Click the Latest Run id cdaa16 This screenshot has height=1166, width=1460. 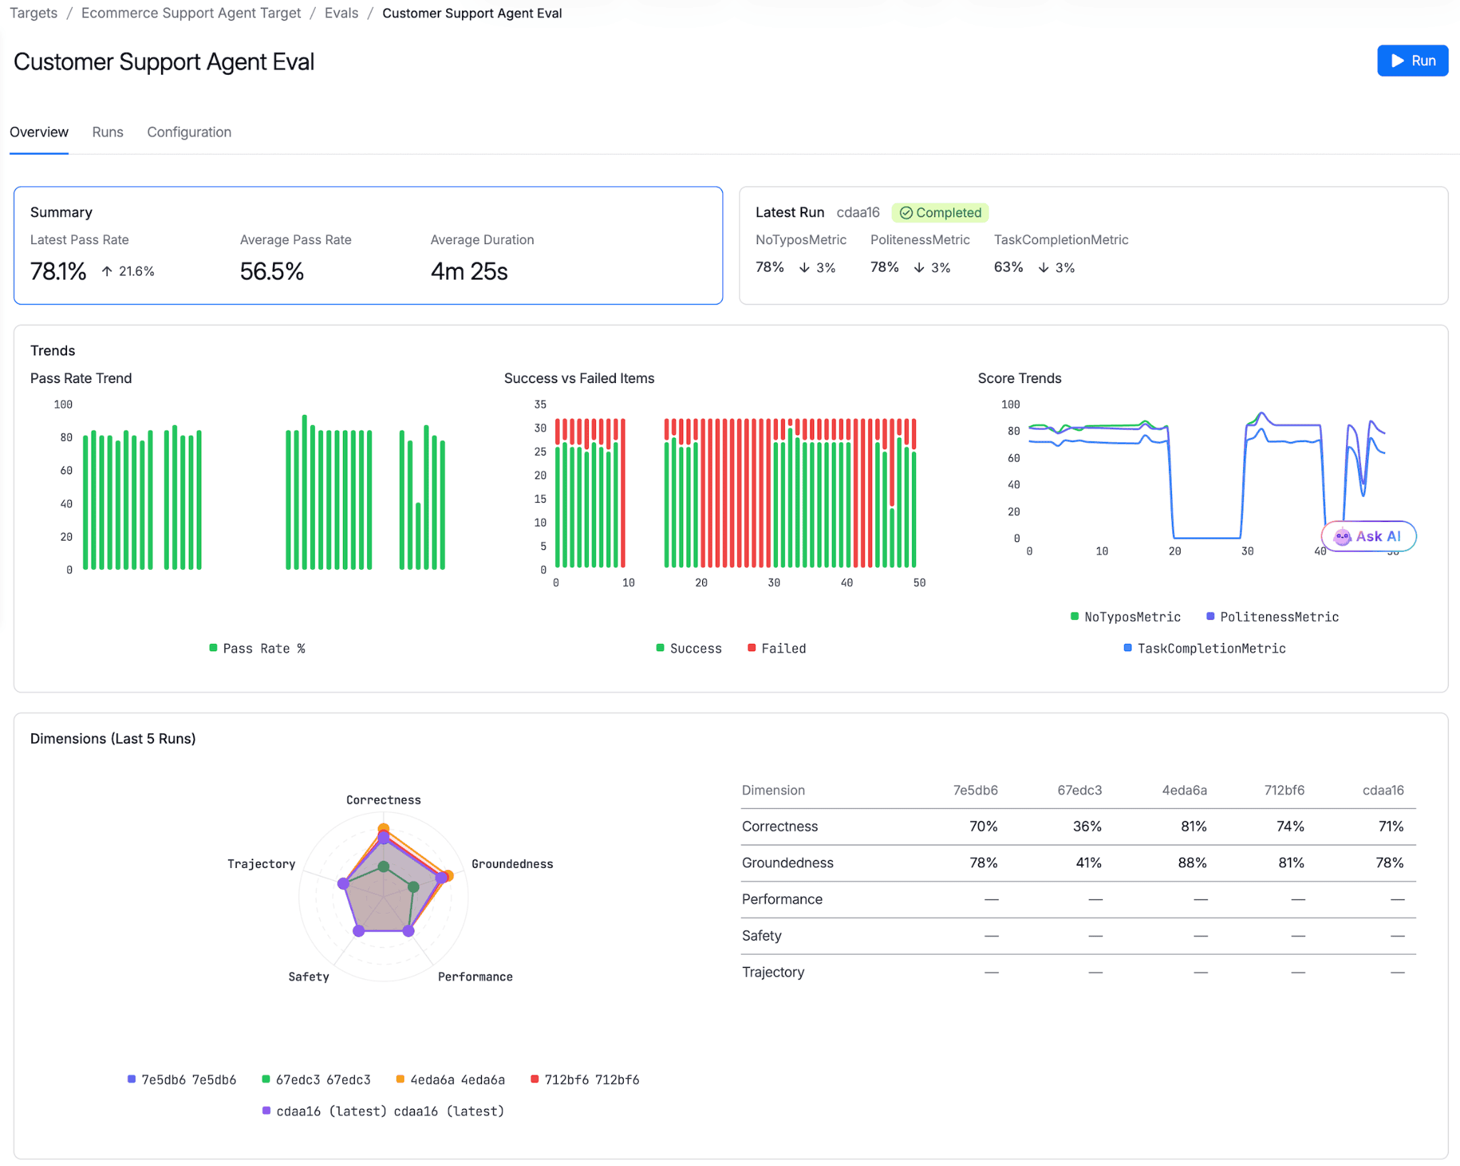click(858, 213)
